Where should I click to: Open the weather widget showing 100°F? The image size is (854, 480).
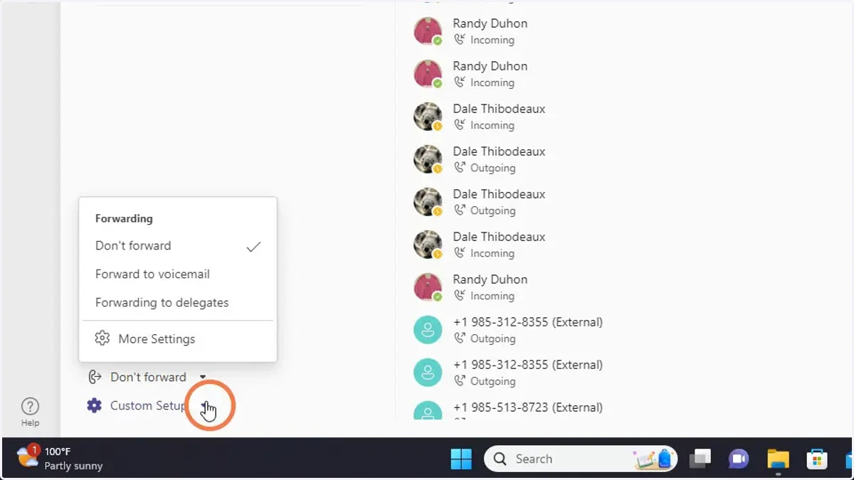tap(60, 459)
